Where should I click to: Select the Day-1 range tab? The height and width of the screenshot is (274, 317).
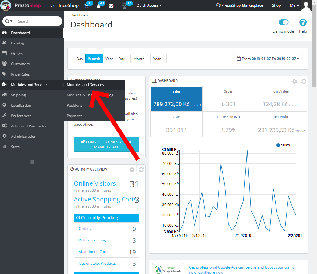click(x=123, y=59)
